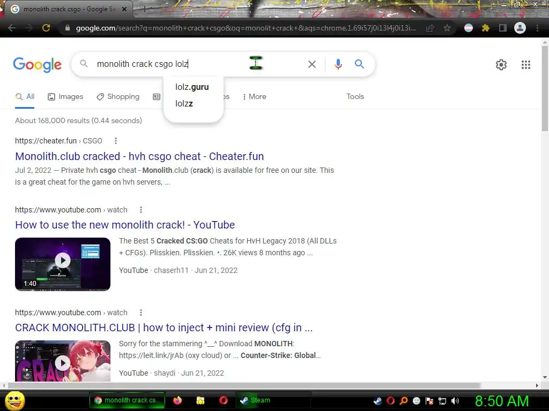Share this page icon in address bar

tap(430, 28)
